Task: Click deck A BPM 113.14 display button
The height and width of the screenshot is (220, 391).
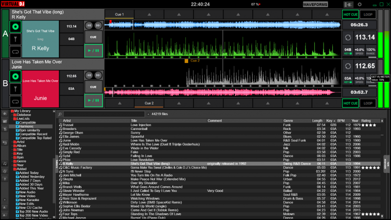Action: 71,26
